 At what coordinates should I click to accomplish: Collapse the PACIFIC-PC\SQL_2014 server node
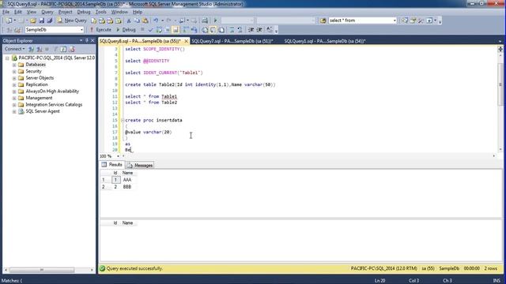(7, 58)
